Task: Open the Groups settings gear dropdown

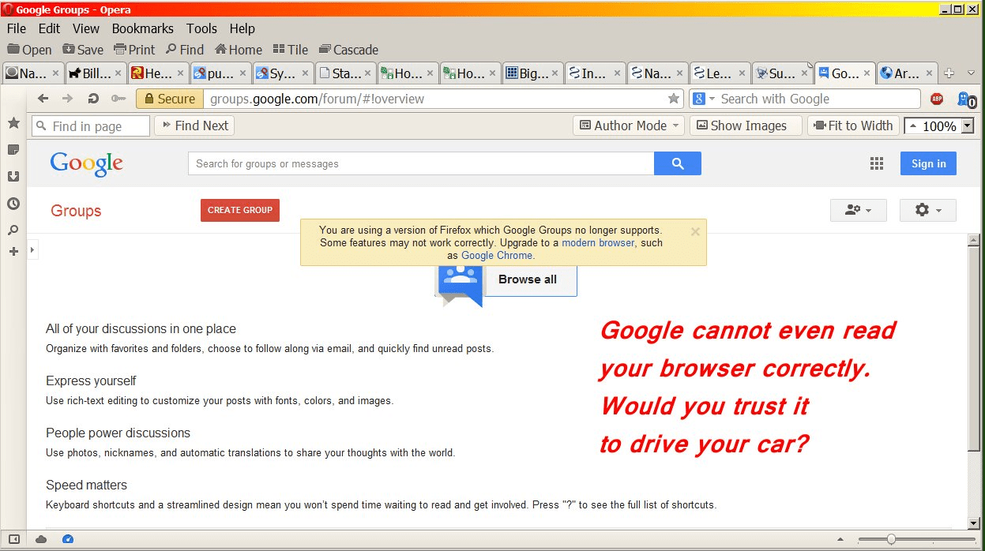Action: (x=928, y=210)
